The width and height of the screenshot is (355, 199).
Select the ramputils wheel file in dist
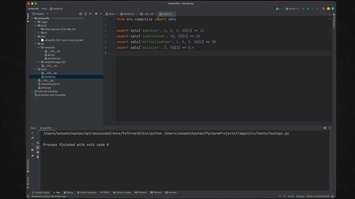[x=62, y=40]
